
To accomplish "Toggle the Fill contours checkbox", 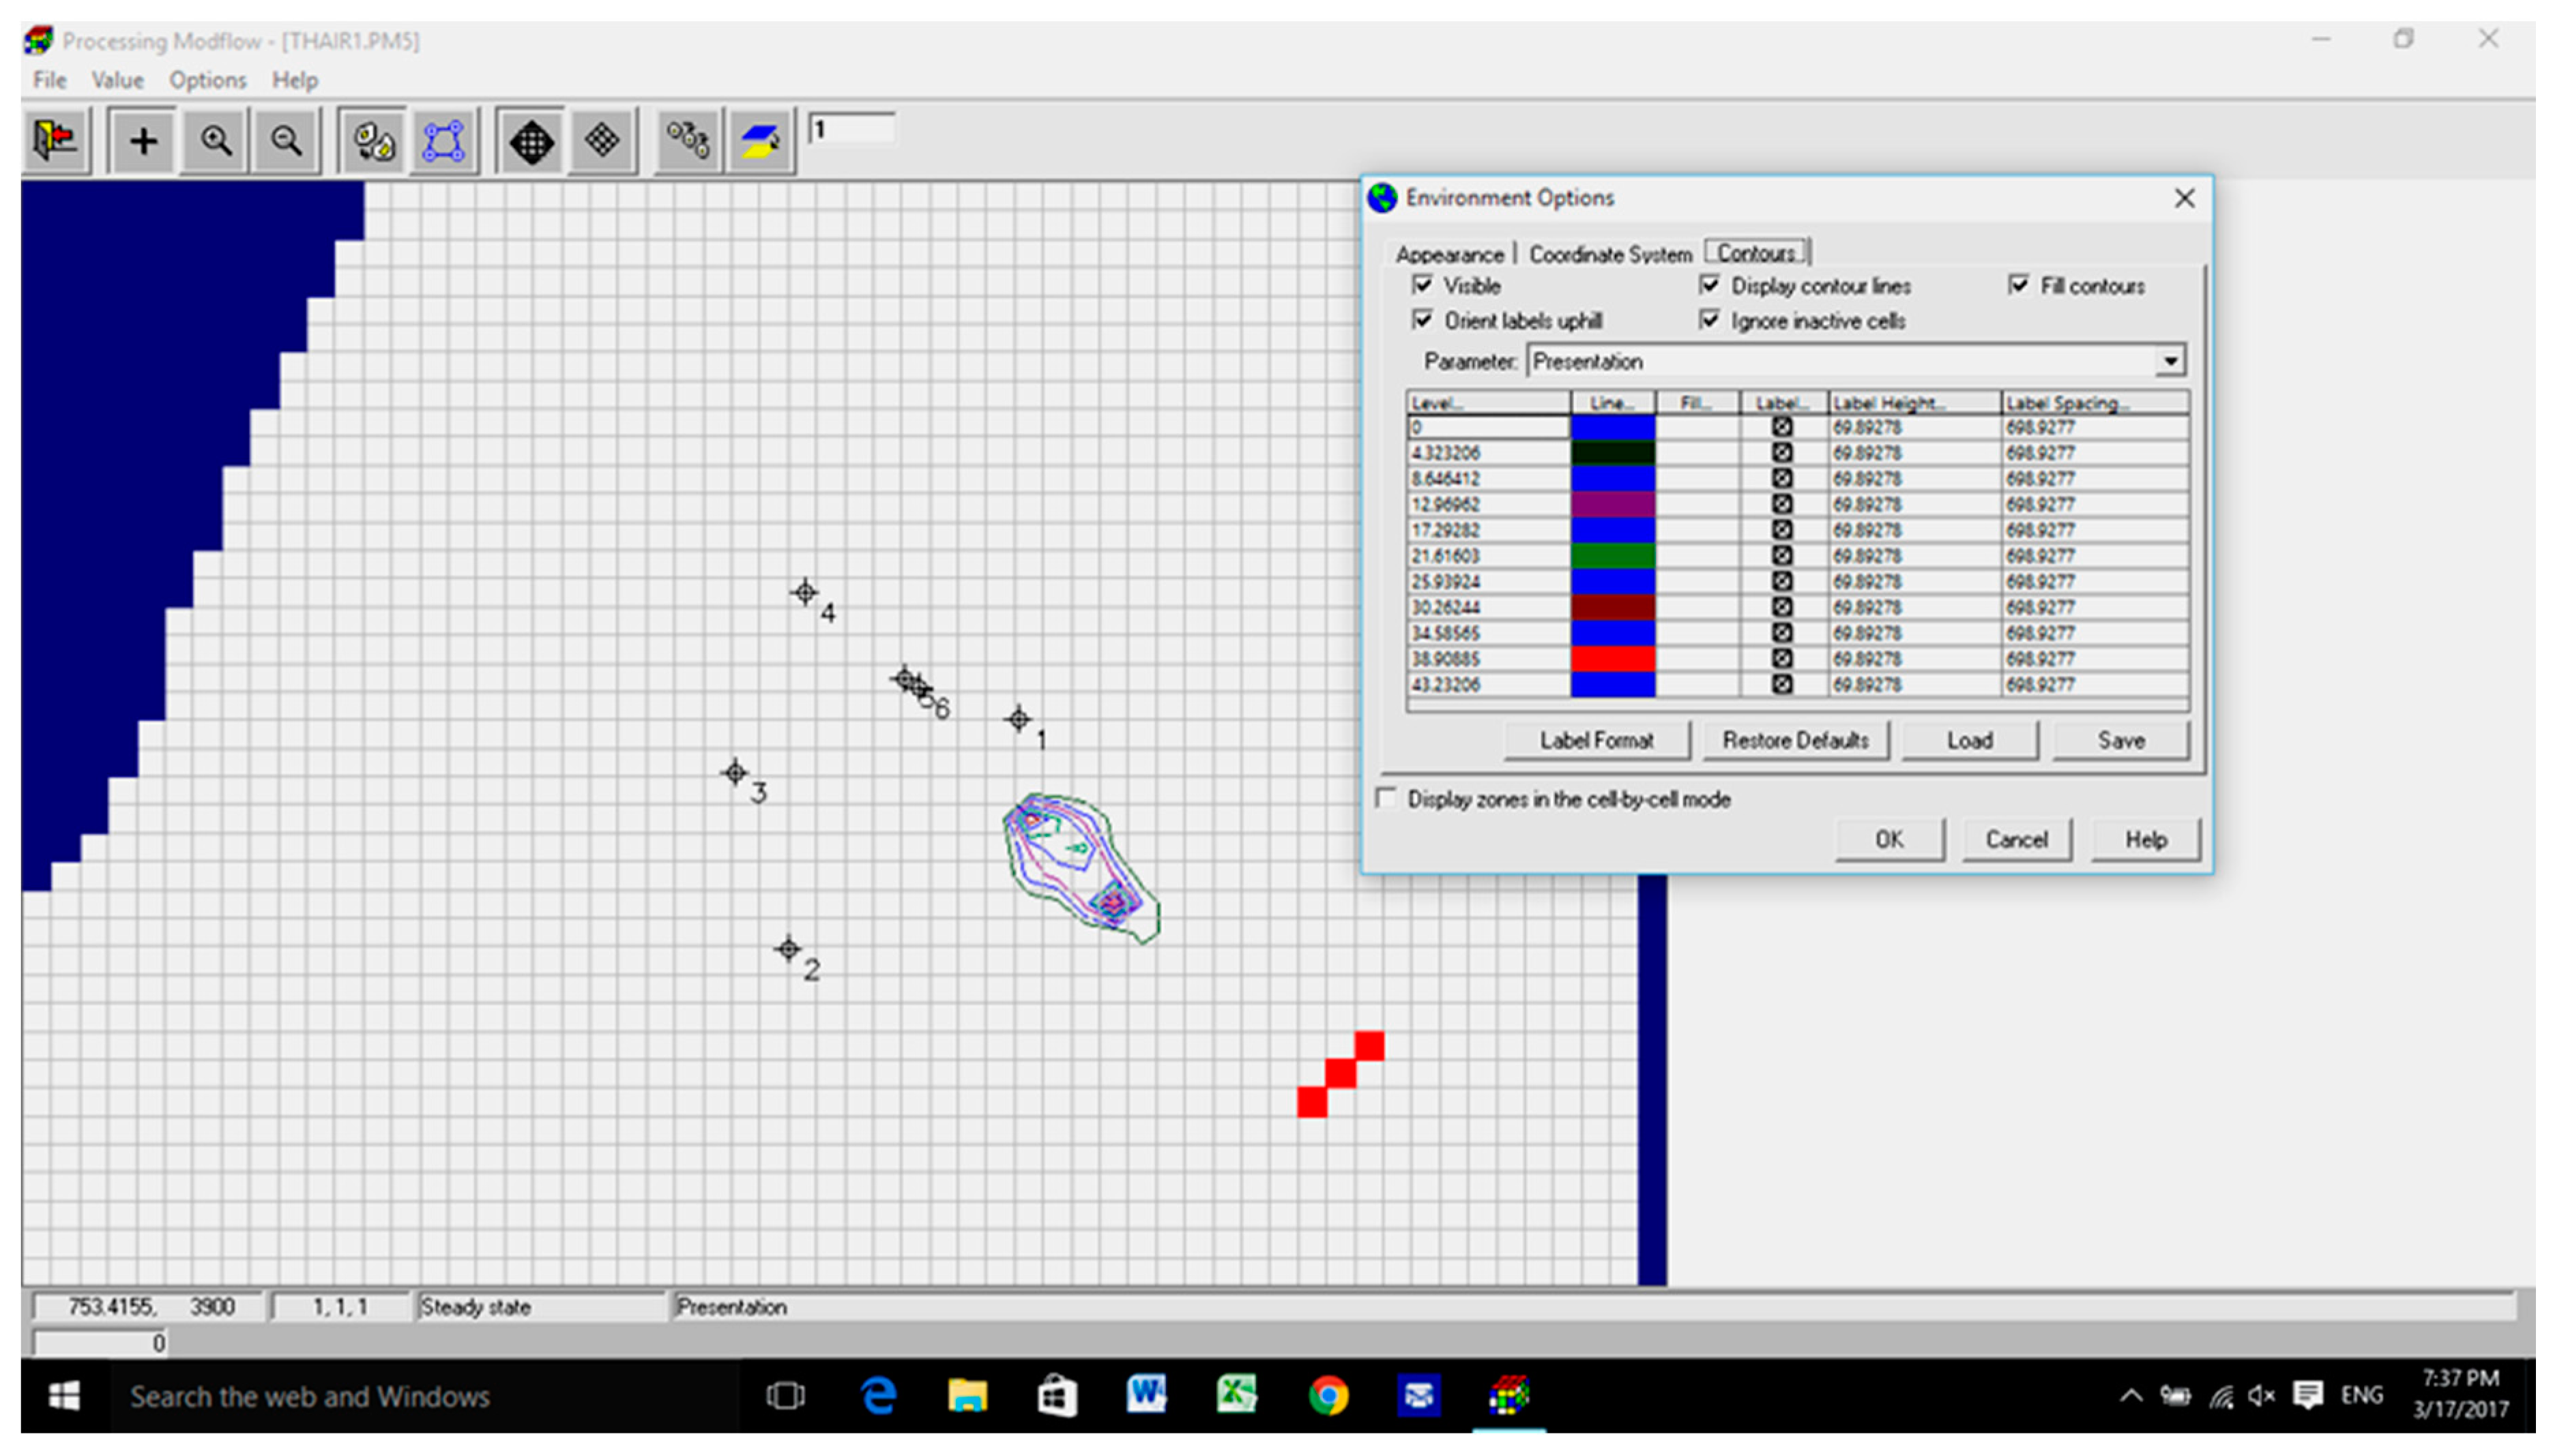I will 2019,285.
